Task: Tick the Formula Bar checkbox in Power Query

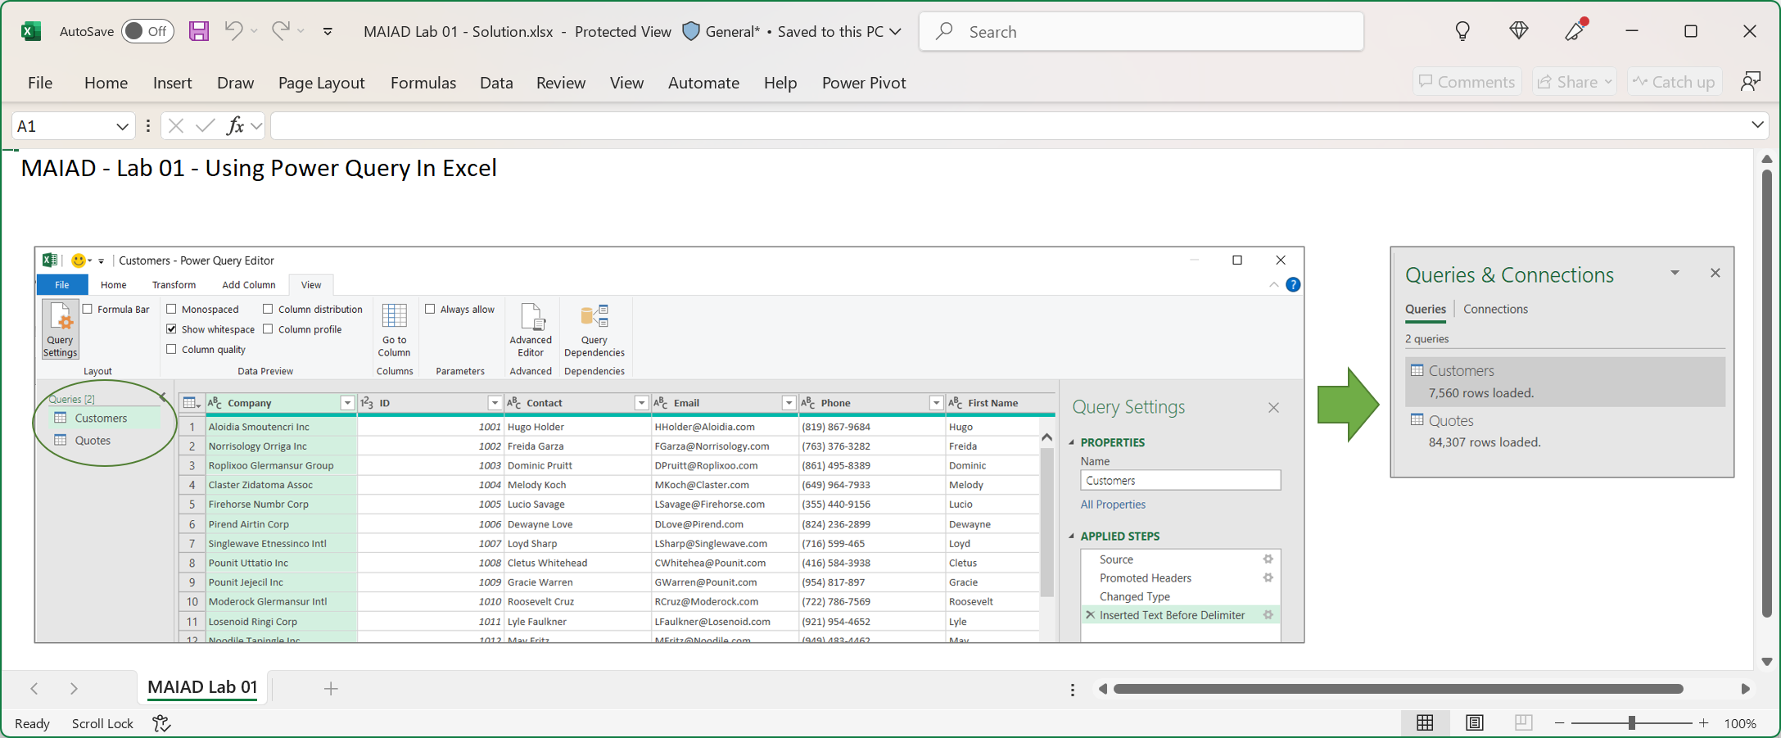Action: coord(88,309)
